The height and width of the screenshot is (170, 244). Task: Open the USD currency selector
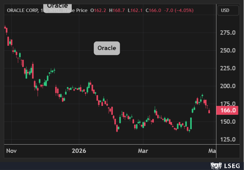(x=228, y=10)
